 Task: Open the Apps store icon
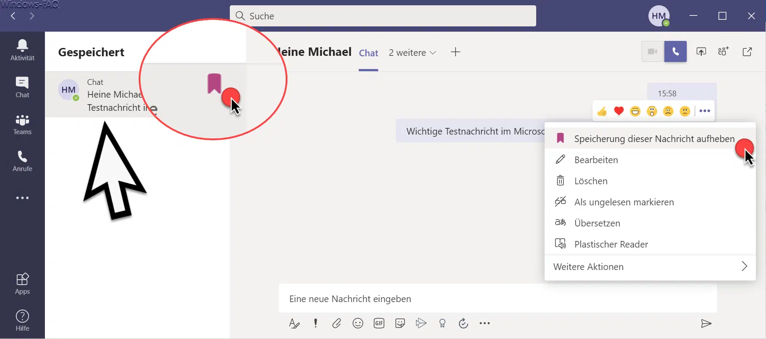22,284
